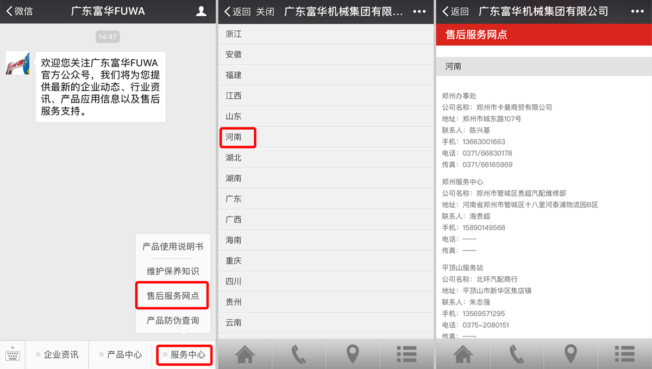The width and height of the screenshot is (652, 369).
Task: Tap list menu icon in service outlets panel
Action: coord(624,354)
